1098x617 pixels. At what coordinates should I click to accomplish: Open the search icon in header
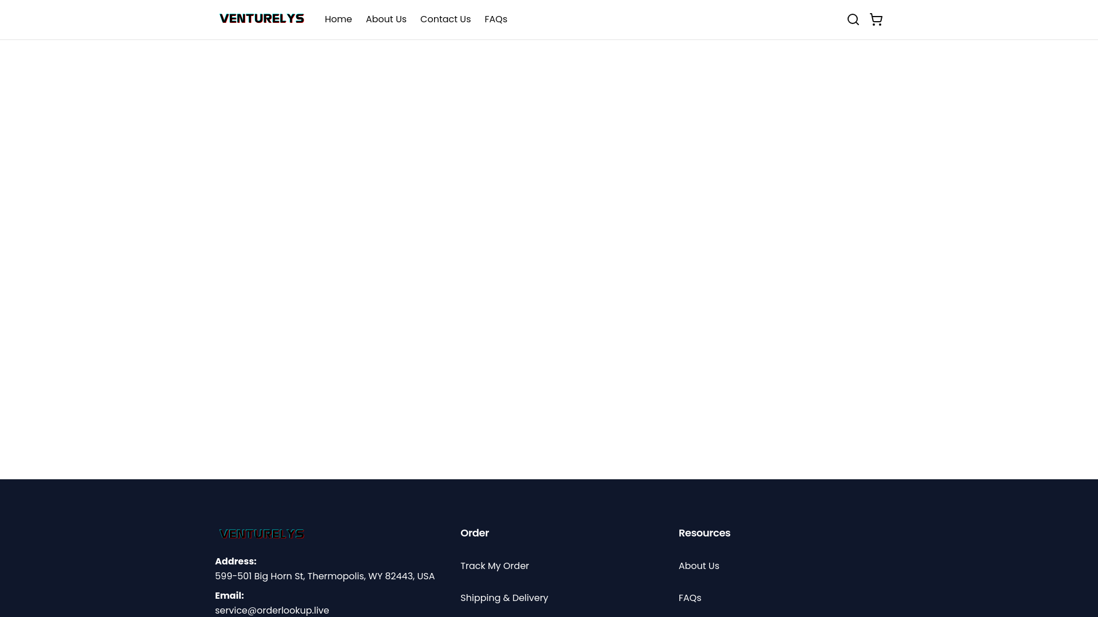point(853,19)
